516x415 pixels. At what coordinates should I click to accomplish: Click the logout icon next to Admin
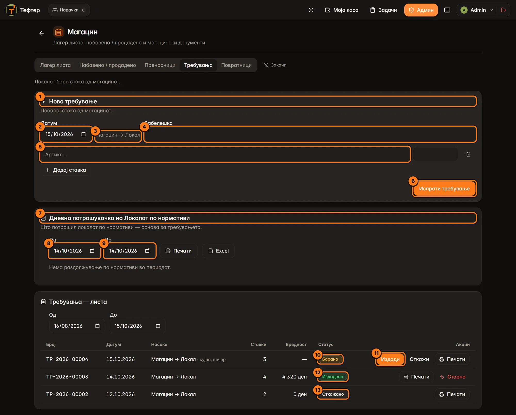pyautogui.click(x=503, y=10)
